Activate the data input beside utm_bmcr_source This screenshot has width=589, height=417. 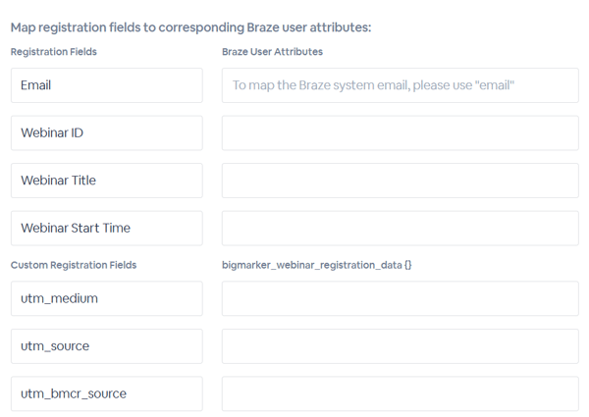click(400, 393)
